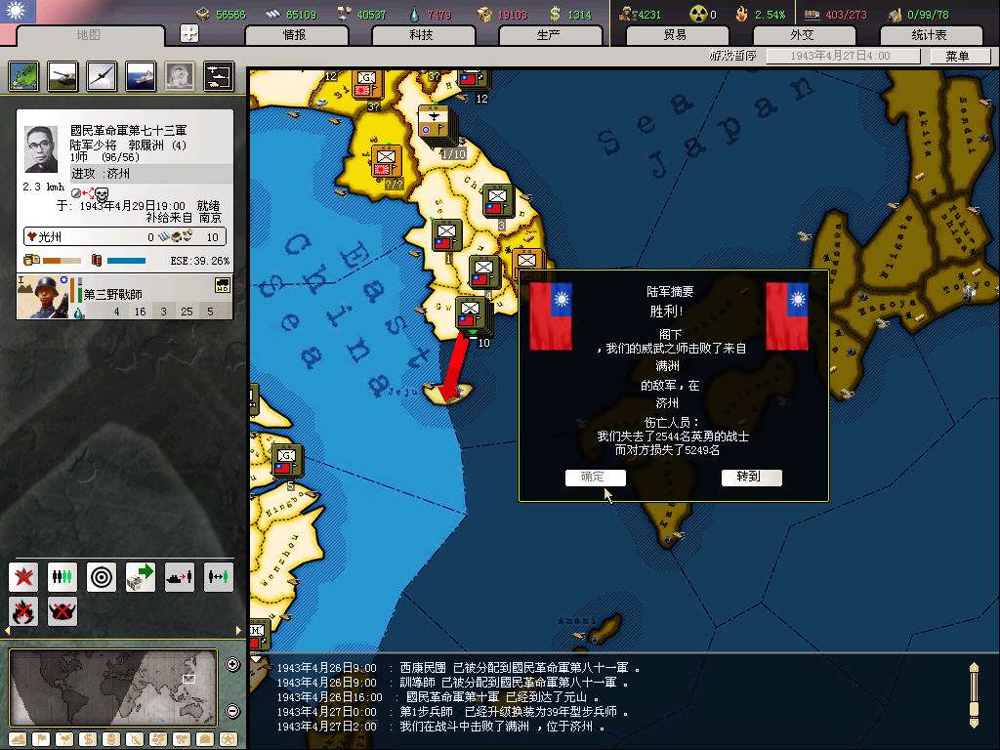Click the green arrow strategic redeploy button

pyautogui.click(x=141, y=577)
